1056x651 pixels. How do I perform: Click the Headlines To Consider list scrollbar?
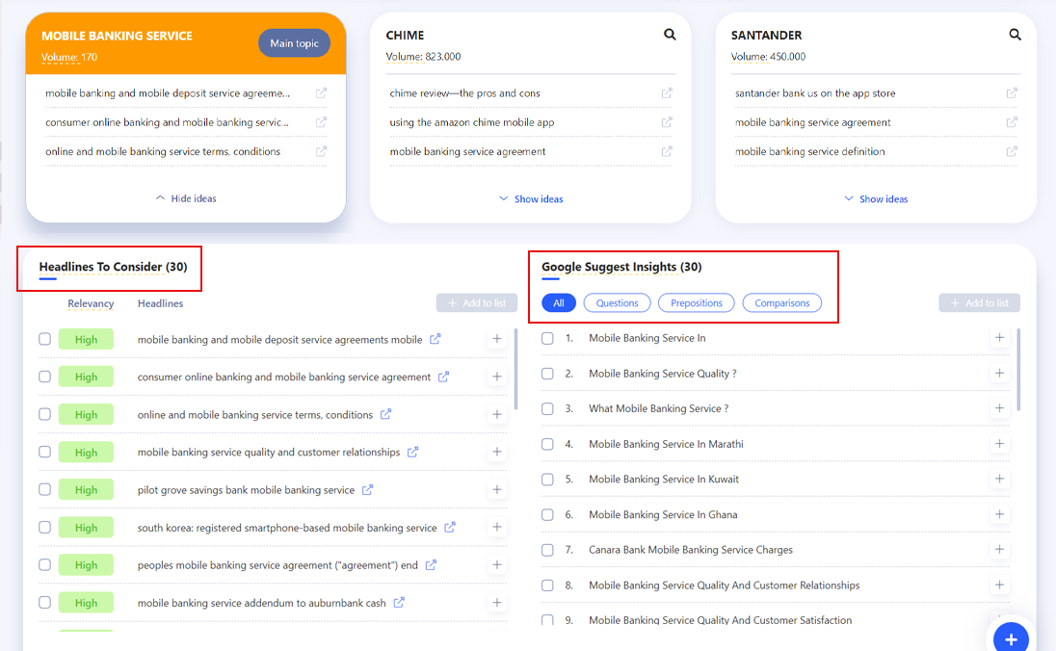point(515,369)
